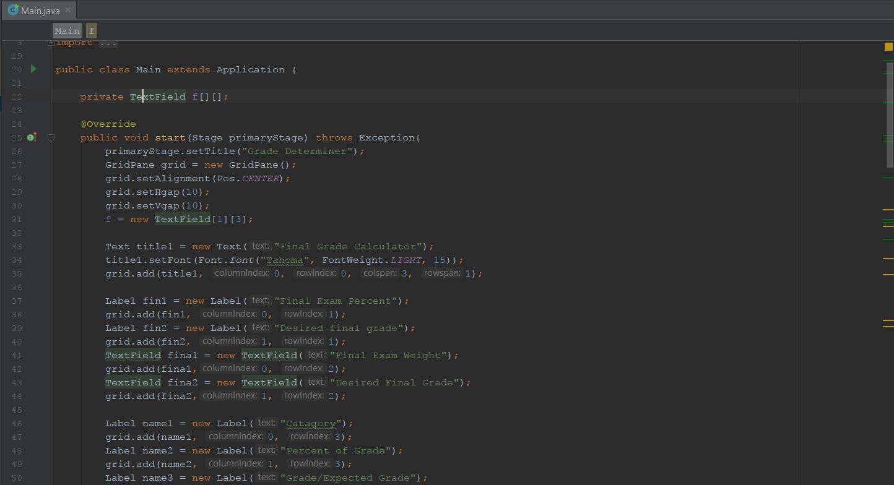Click the green Run gutter arrow beside class Main
This screenshot has width=894, height=485.
coord(33,69)
